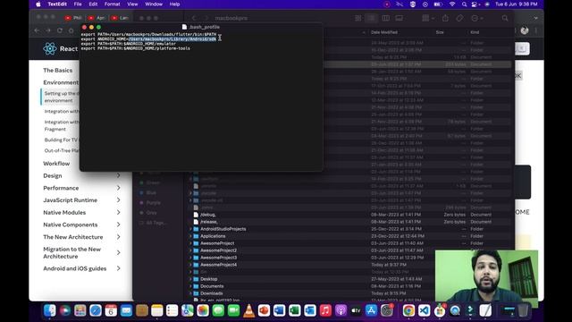Click the React Native logo in the browser
This screenshot has width=572, height=322.
point(50,48)
